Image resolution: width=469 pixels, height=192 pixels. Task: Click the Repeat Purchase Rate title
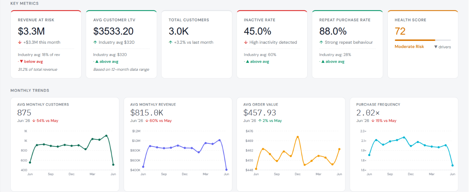345,20
